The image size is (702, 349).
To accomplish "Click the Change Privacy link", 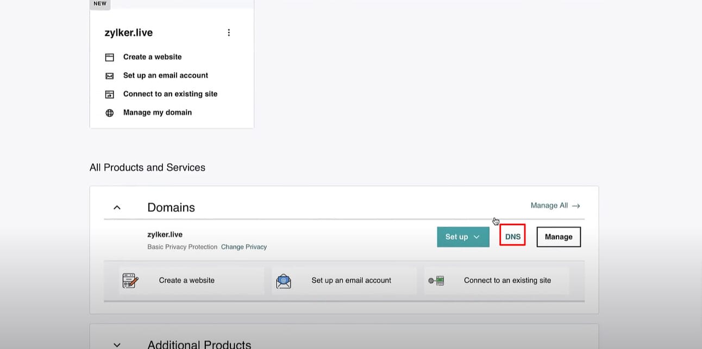I will tap(244, 247).
